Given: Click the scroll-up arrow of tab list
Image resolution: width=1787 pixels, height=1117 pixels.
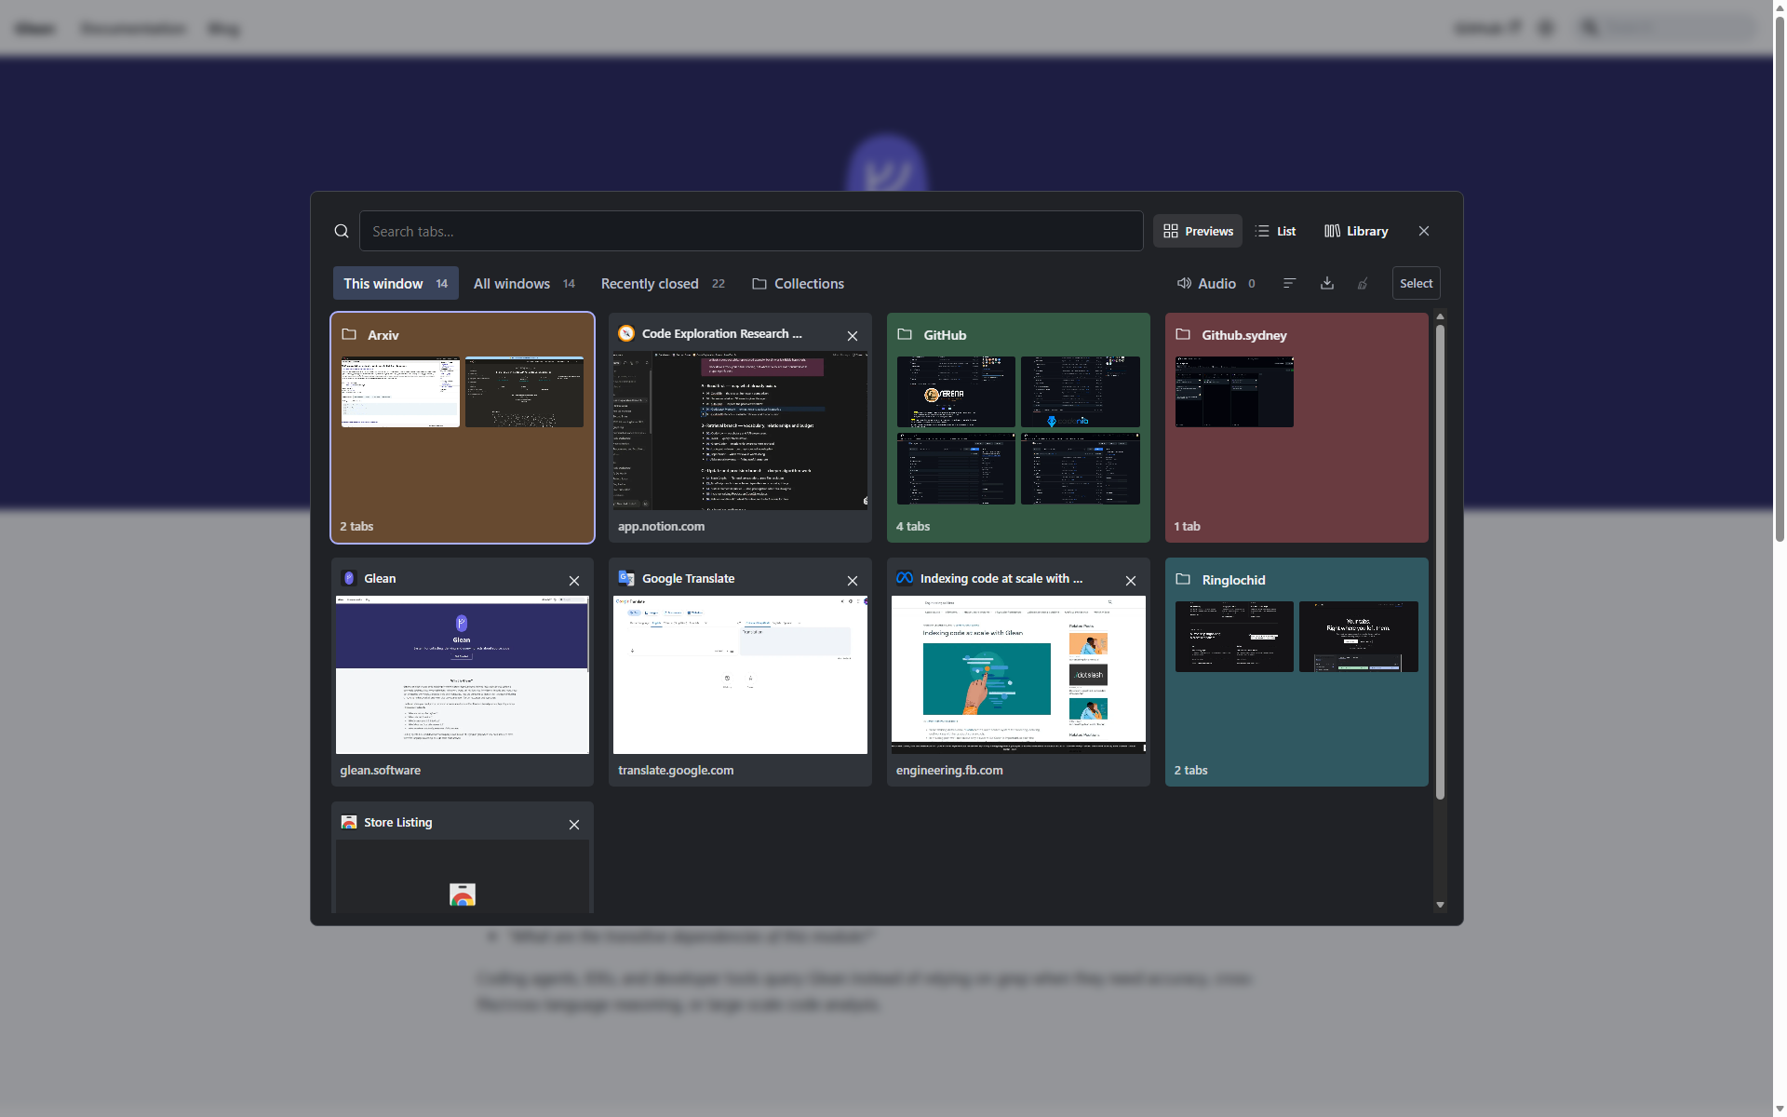Looking at the screenshot, I should [1440, 316].
